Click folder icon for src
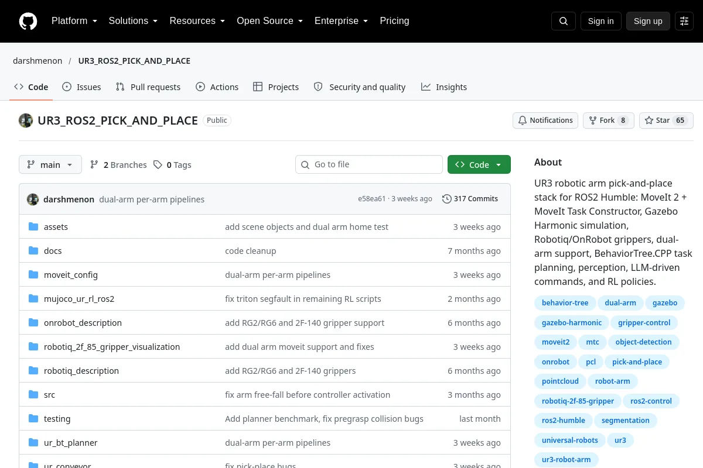 pos(33,395)
